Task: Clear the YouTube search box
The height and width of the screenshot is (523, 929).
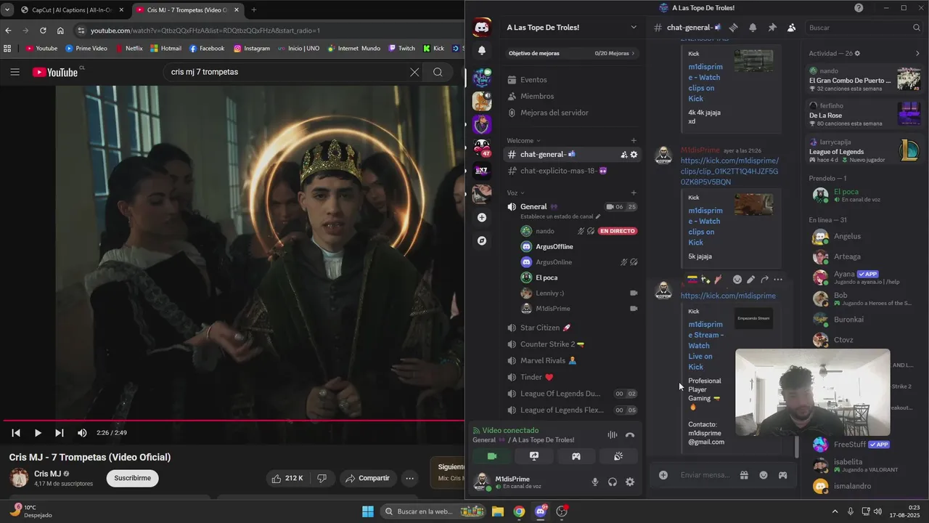Action: (x=414, y=72)
